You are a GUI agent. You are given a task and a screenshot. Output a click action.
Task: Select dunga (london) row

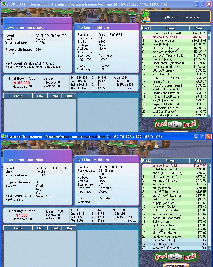174,188
